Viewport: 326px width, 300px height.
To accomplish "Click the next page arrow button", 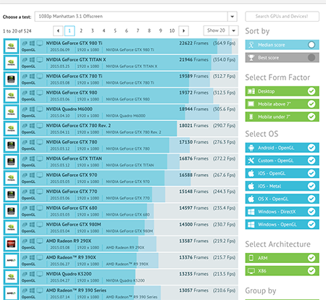I will pyautogui.click(x=183, y=30).
